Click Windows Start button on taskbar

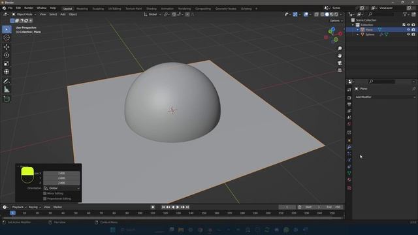coord(113,230)
